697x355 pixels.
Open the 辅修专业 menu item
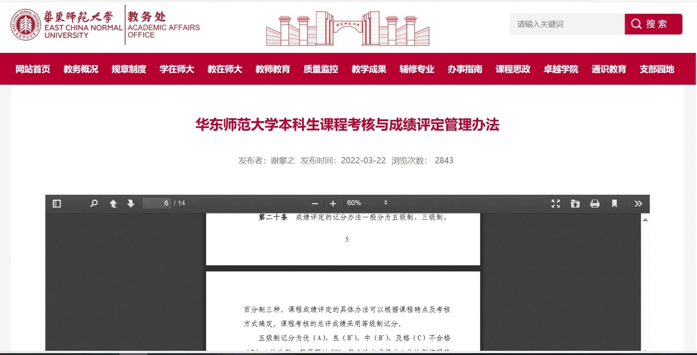click(417, 69)
